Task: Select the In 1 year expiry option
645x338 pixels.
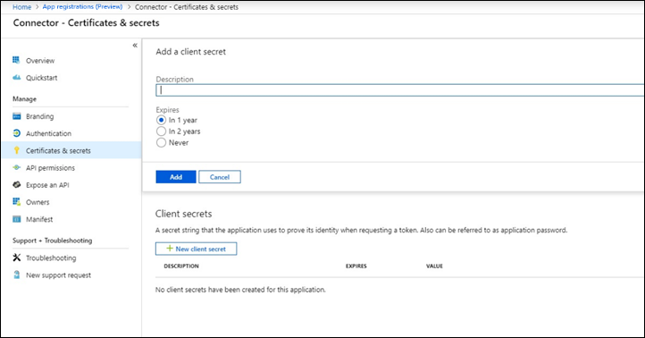Action: [161, 120]
